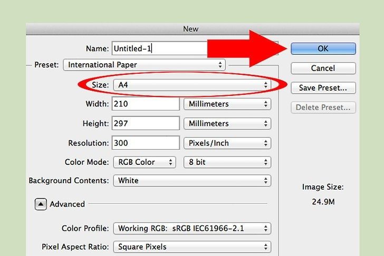Open the Preset dropdown showing International Paper
Screen dimensions: 384x256
[144, 65]
